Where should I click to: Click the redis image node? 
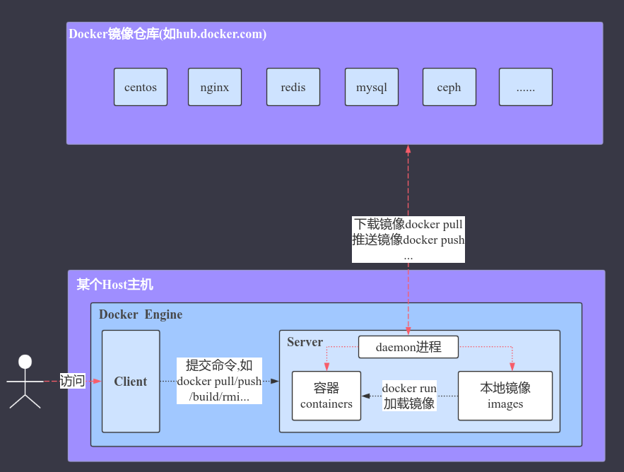pyautogui.click(x=293, y=87)
